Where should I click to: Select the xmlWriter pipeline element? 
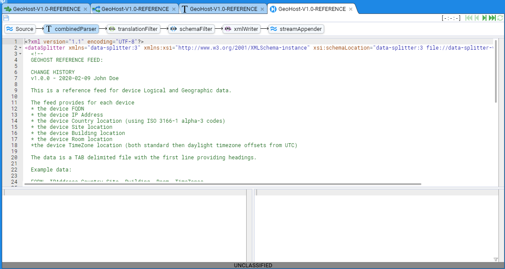coord(241,29)
